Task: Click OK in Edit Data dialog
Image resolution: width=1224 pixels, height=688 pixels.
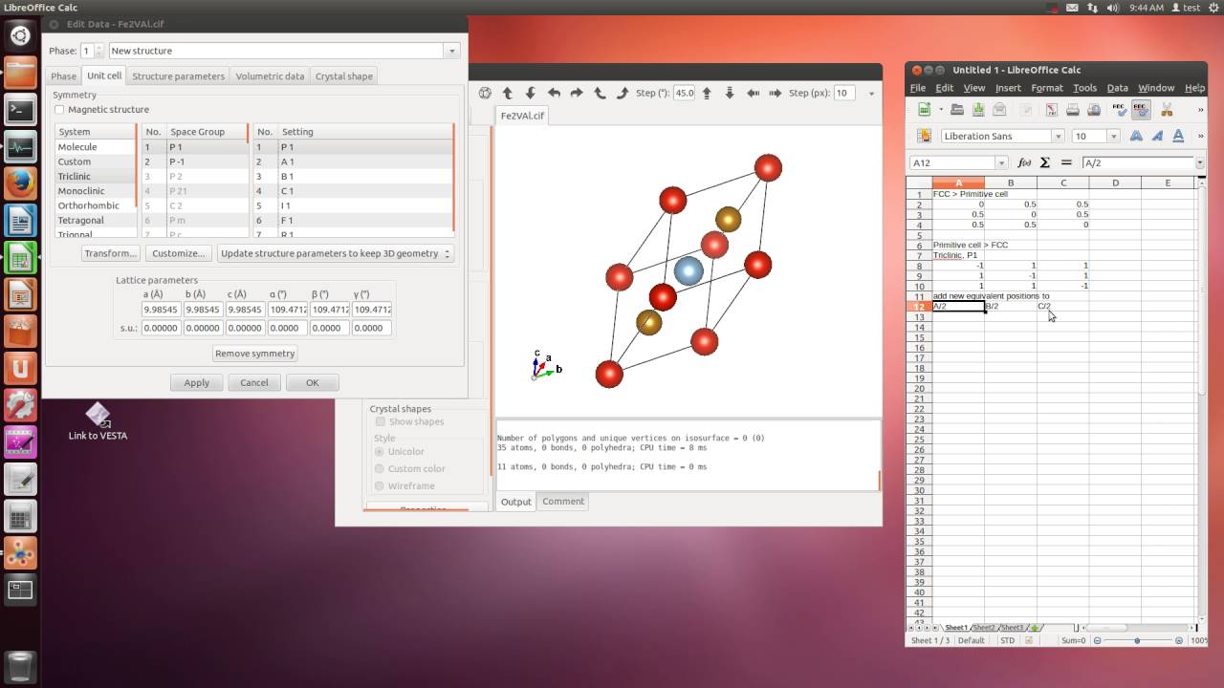Action: pyautogui.click(x=312, y=382)
